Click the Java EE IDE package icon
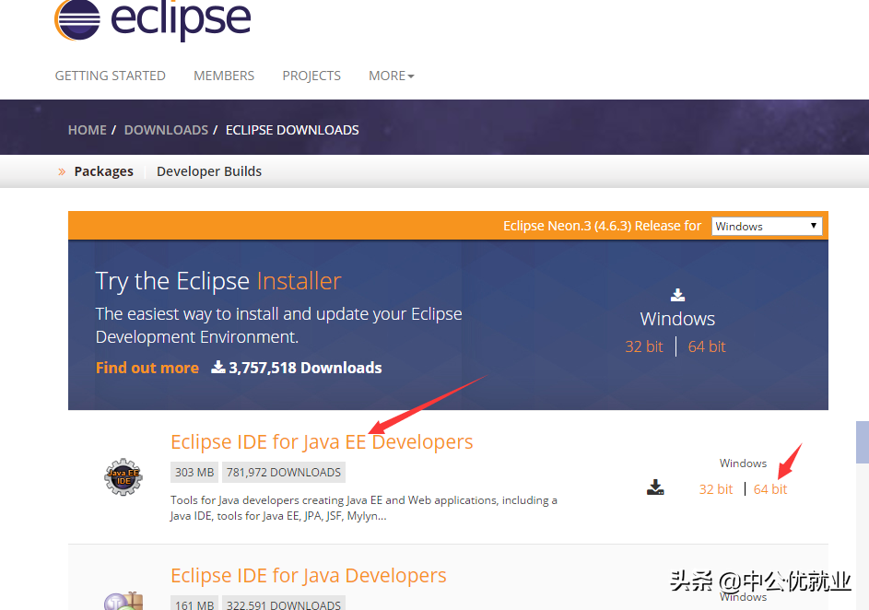The width and height of the screenshot is (869, 610). tap(123, 477)
